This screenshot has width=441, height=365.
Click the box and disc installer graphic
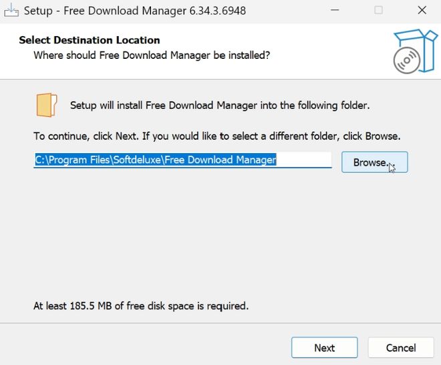click(415, 51)
